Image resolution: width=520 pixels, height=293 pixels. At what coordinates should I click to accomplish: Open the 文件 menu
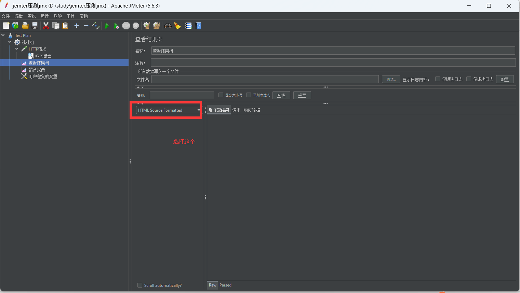tap(5, 16)
